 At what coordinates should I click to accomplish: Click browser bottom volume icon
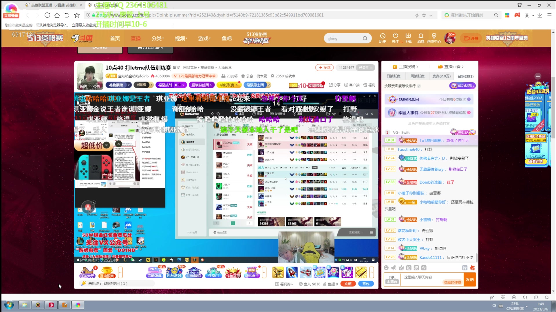coord(525,297)
